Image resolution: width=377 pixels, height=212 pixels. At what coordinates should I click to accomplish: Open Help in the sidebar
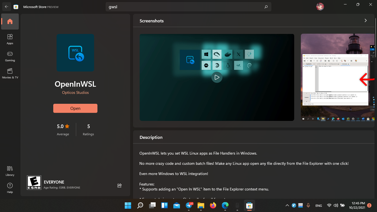point(10,188)
